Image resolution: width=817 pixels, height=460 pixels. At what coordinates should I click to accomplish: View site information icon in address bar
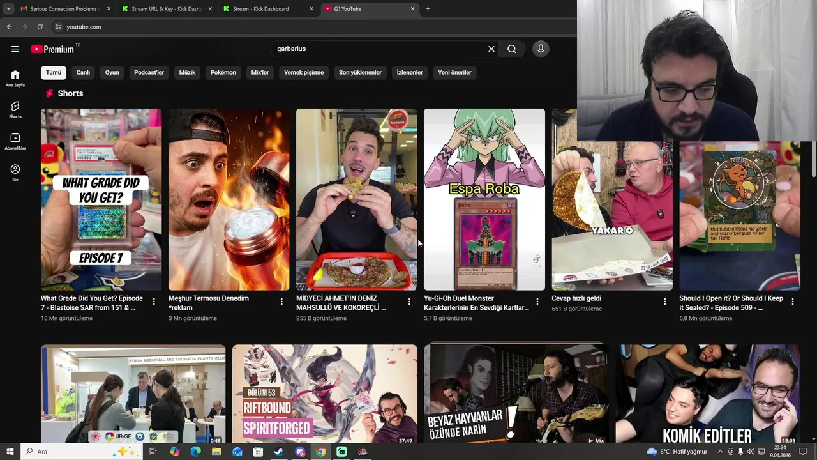coord(58,27)
